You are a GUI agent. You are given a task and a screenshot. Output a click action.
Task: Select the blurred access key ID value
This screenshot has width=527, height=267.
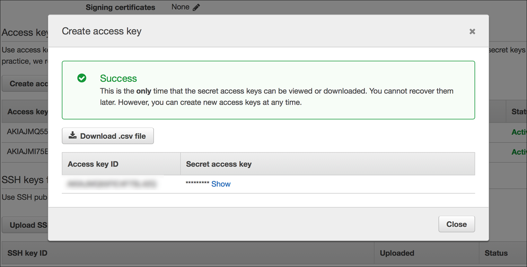(x=112, y=184)
